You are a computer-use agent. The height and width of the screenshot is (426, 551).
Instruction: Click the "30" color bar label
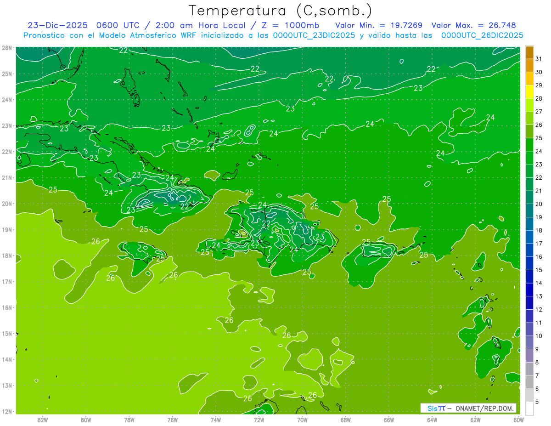pos(539,72)
